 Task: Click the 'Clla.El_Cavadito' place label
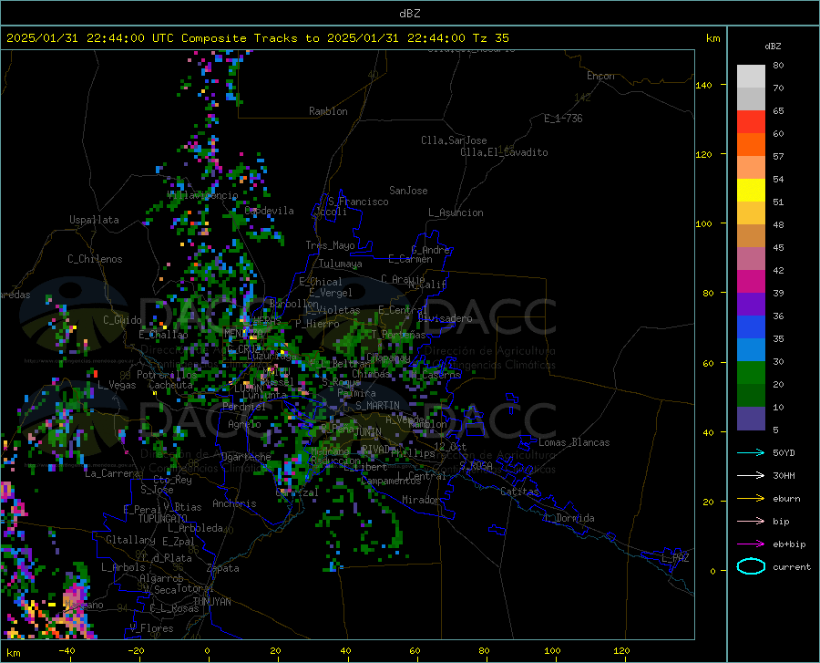point(504,152)
